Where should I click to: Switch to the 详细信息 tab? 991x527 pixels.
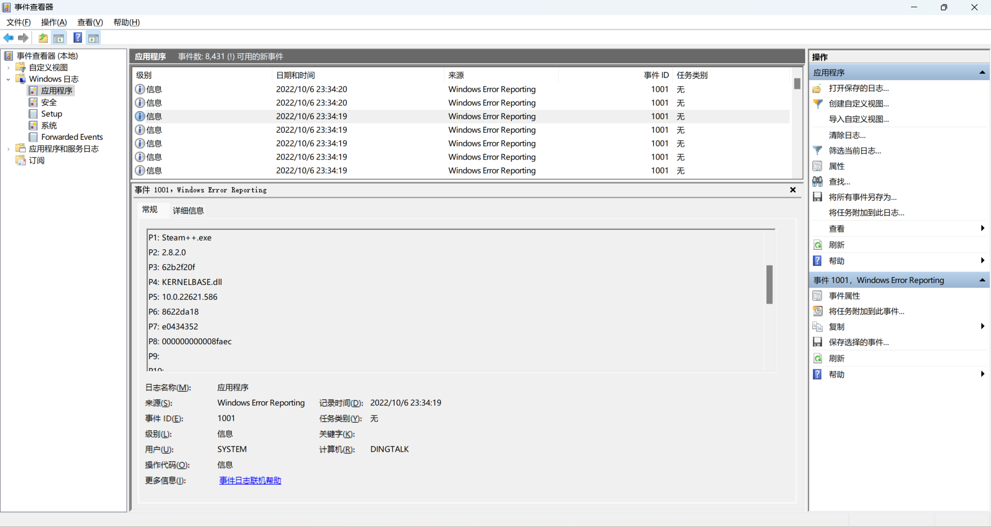click(188, 211)
